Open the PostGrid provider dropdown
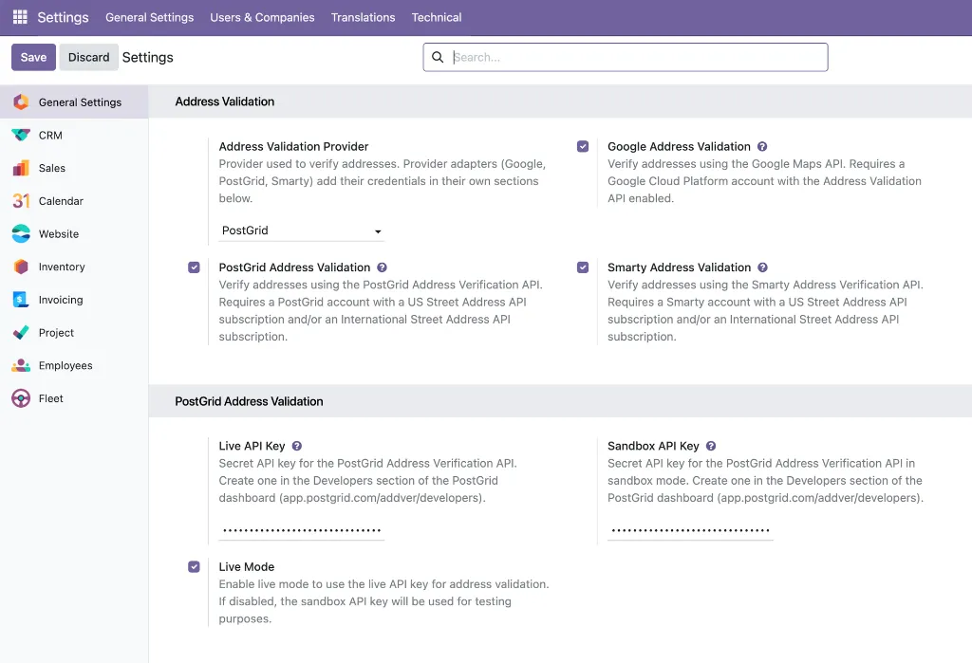Screen dimensions: 972x663 point(301,230)
